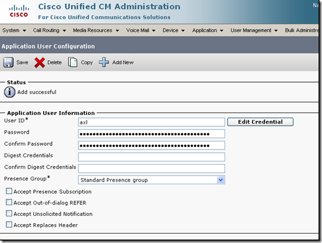Enable Accept Presence Subscription checkbox
Viewport: 322px width, 243px height.
coord(9,191)
